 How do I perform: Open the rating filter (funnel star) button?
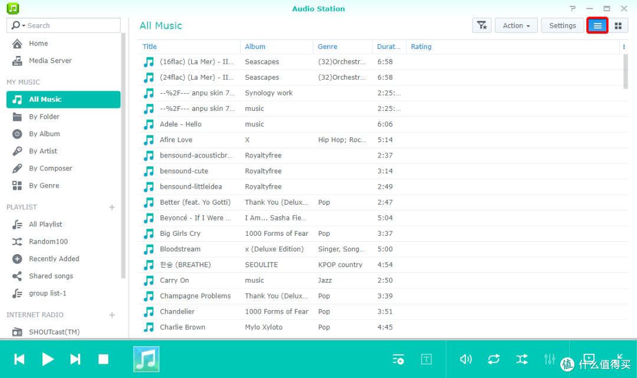click(481, 25)
